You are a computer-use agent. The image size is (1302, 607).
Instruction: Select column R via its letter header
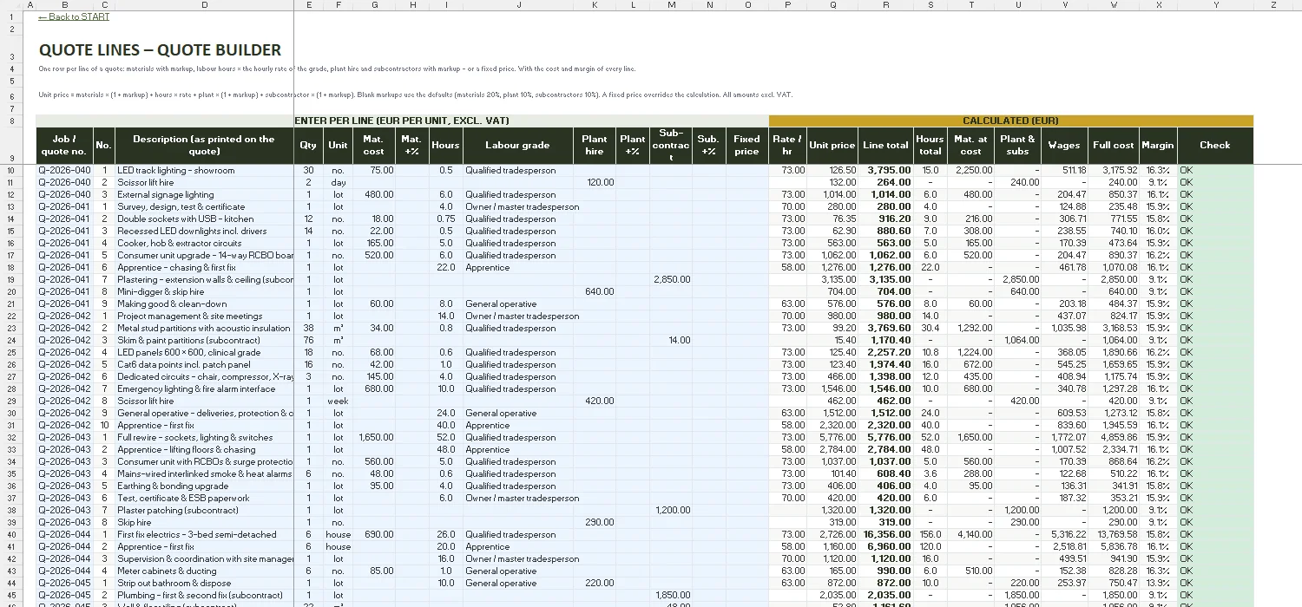[885, 5]
